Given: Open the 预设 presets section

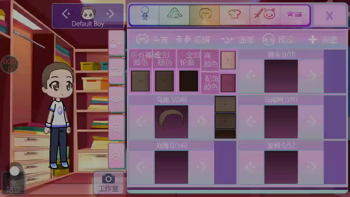Looking at the screenshot, I should [x=278, y=40].
